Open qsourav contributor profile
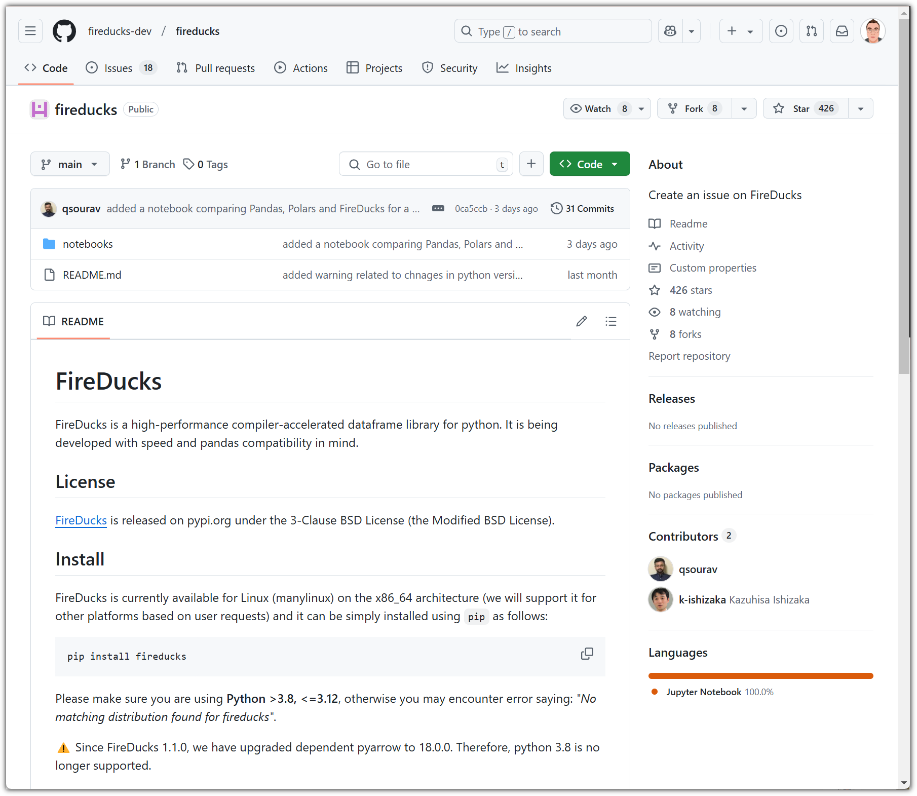This screenshot has height=796, width=917. [x=698, y=570]
